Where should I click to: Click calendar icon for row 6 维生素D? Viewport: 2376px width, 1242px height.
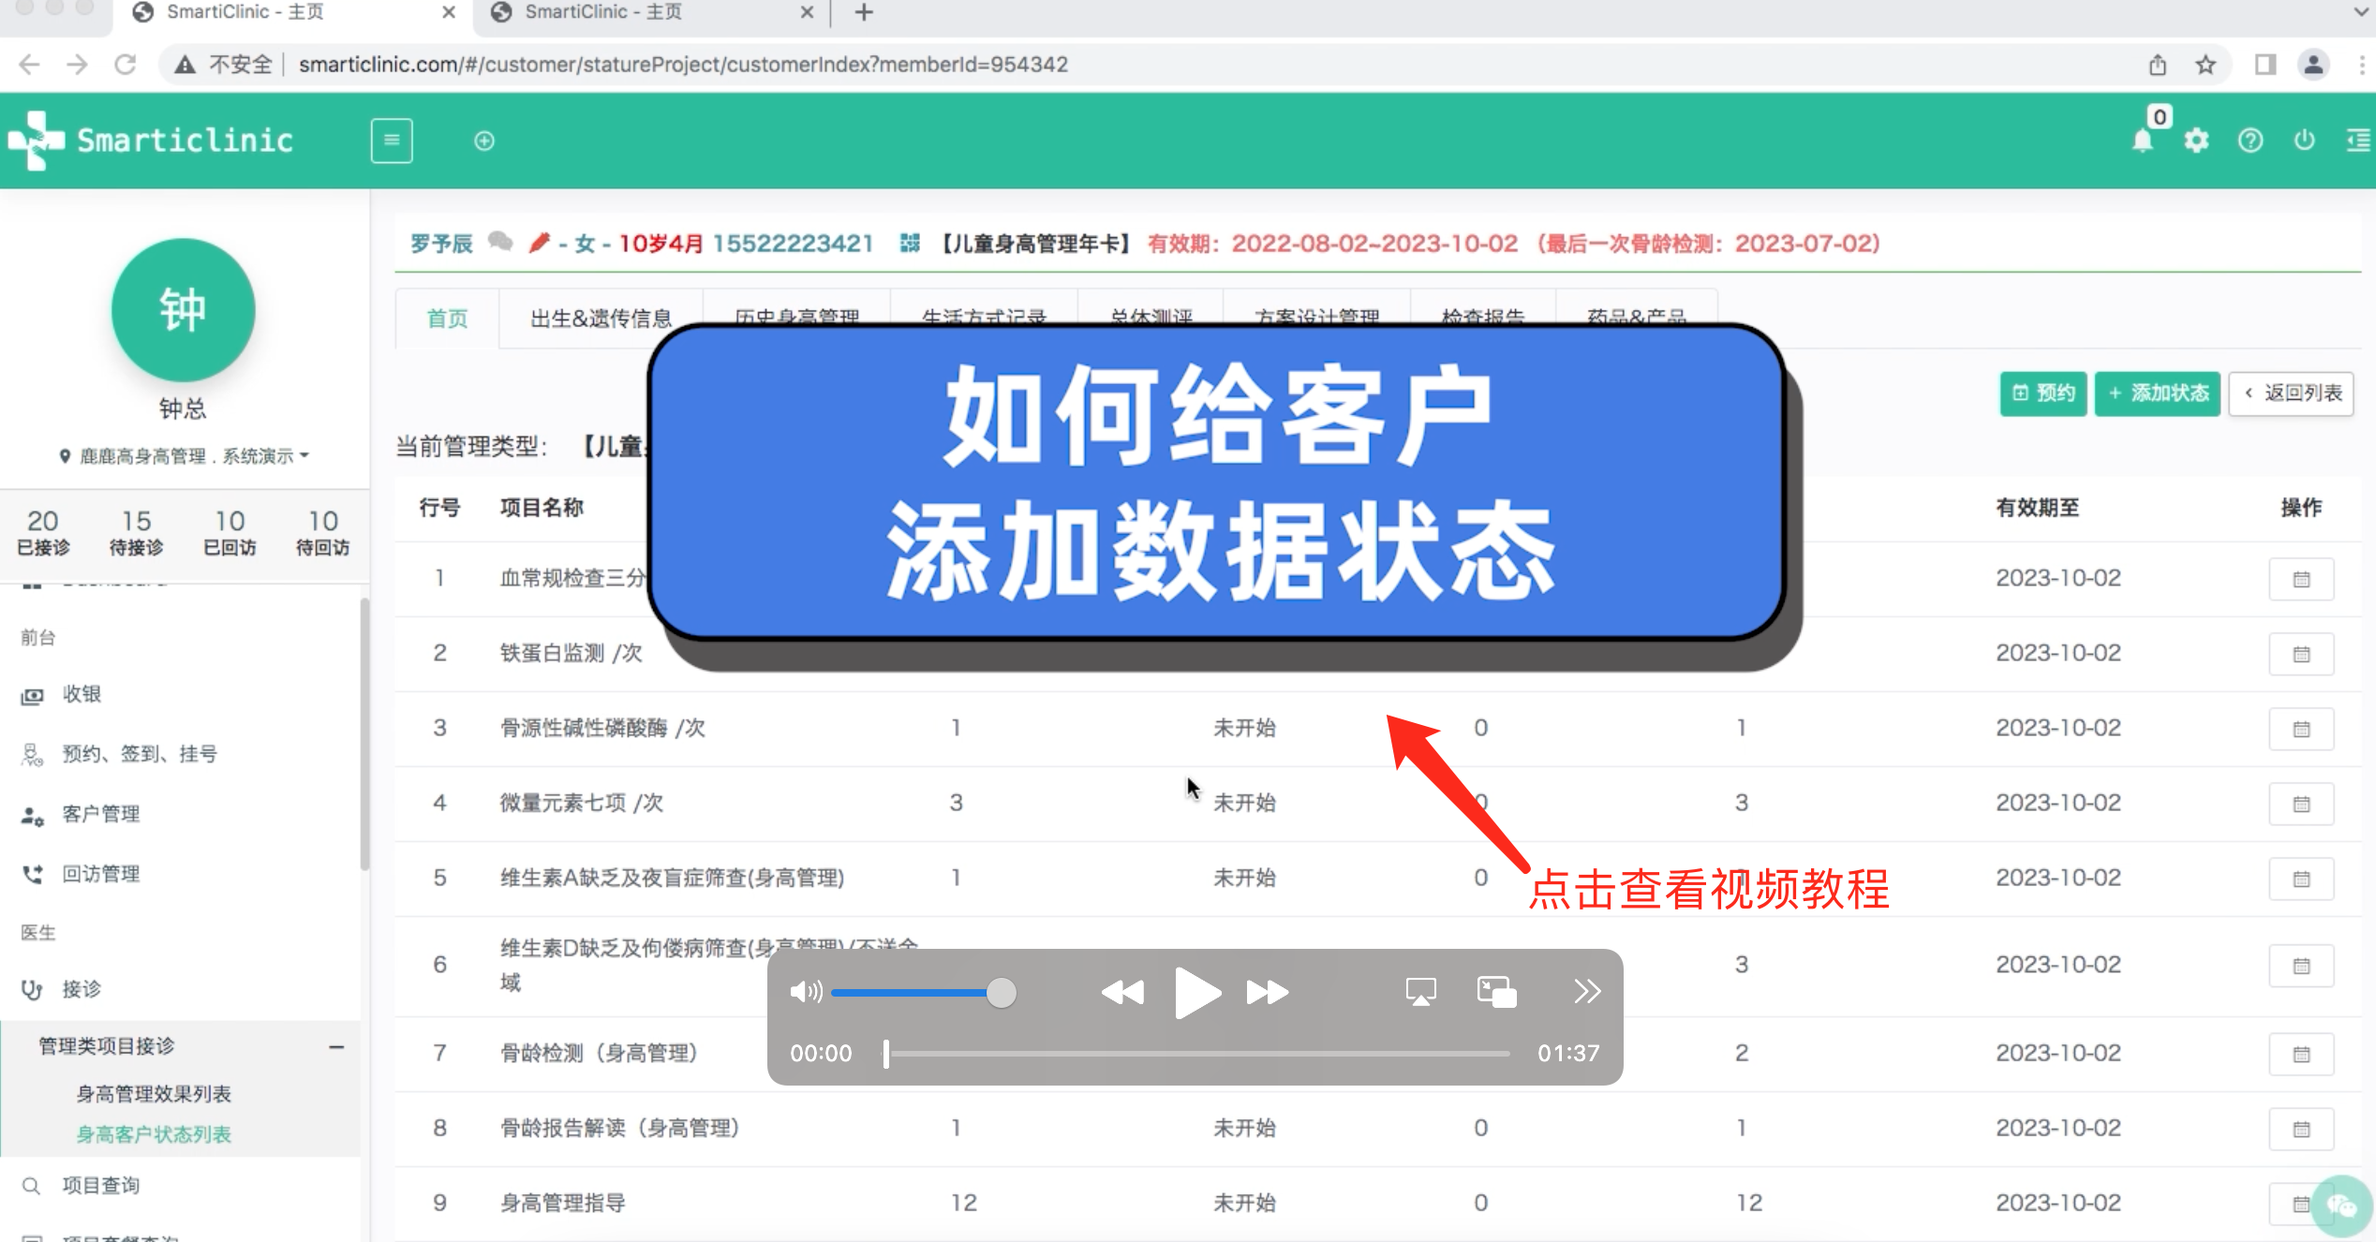(x=2301, y=966)
